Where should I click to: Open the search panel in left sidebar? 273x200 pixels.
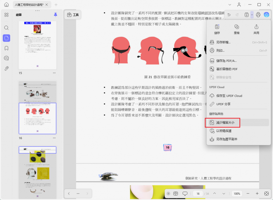tap(6, 27)
